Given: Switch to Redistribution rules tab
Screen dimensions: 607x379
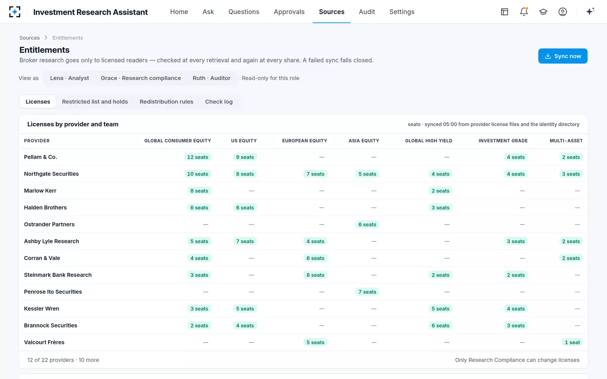Looking at the screenshot, I should point(167,102).
